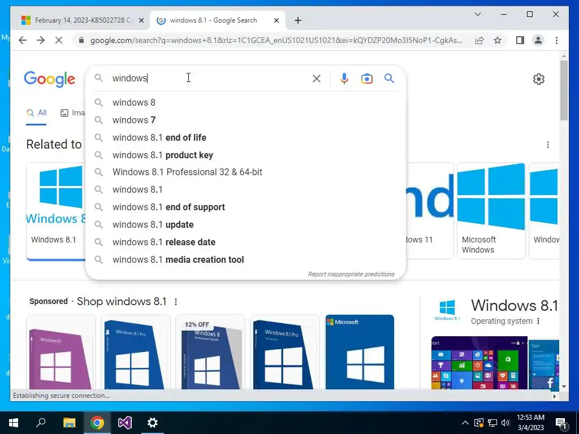Click the Microsoft-branded product image

(360, 352)
